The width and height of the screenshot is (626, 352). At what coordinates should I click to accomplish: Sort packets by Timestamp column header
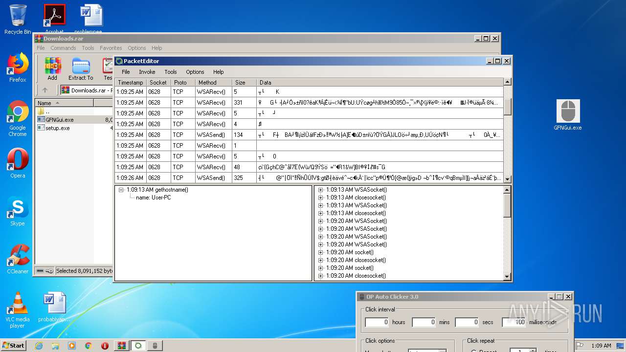[x=130, y=83]
